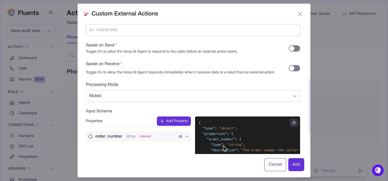Open the docs-audit workspace dropdown
The image size is (388, 181).
(x=31, y=31)
